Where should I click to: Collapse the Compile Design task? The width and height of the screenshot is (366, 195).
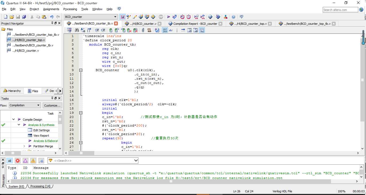click(x=13, y=120)
